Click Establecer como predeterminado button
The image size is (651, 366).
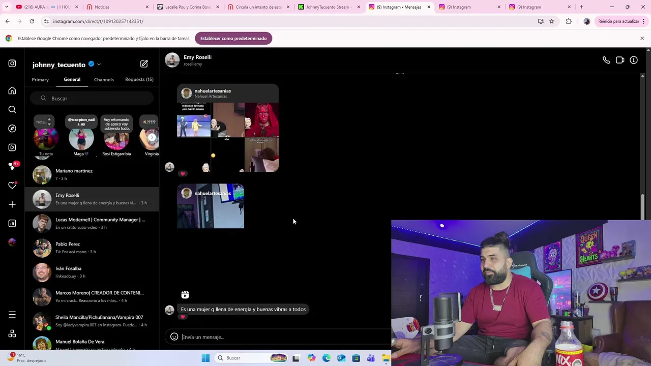coord(233,38)
